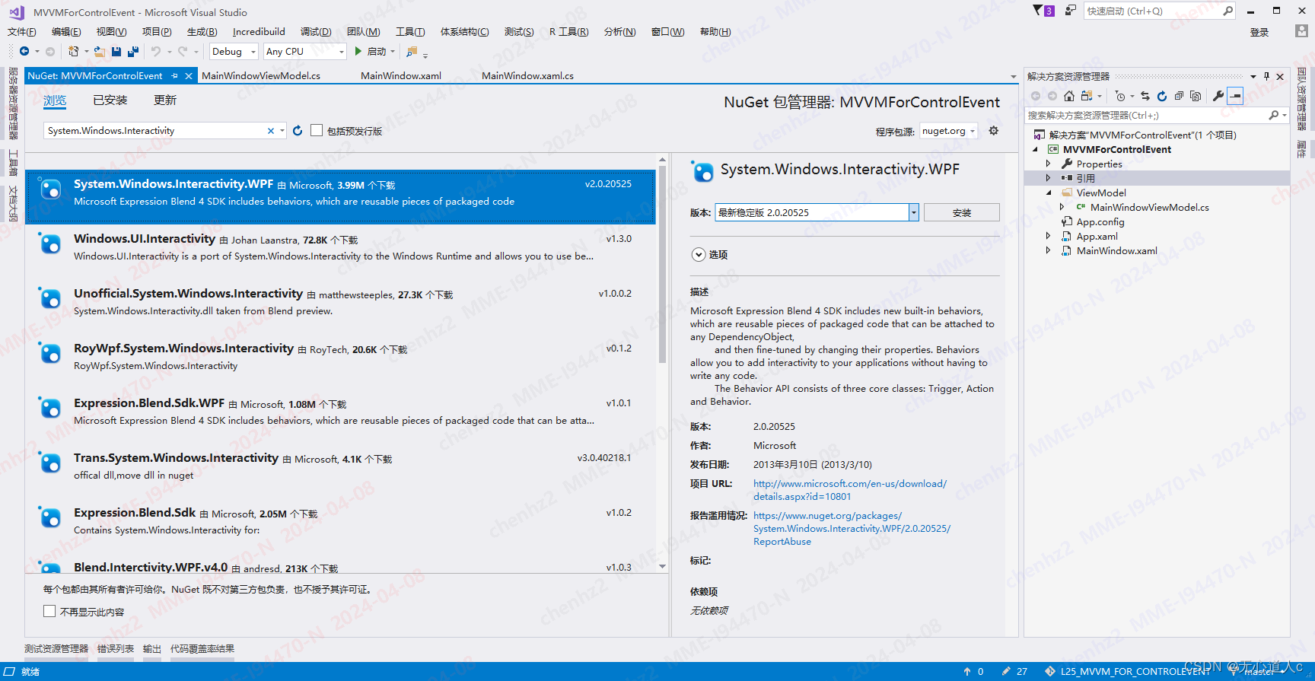Click the Solution Explorer Home icon
Viewport: 1315px width, 681px height.
click(x=1069, y=96)
